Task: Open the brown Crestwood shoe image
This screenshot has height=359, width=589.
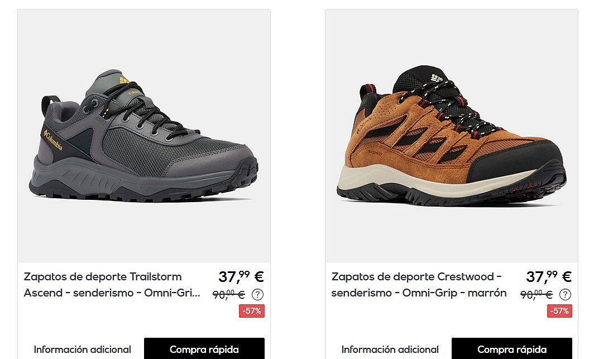Action: coord(452,136)
